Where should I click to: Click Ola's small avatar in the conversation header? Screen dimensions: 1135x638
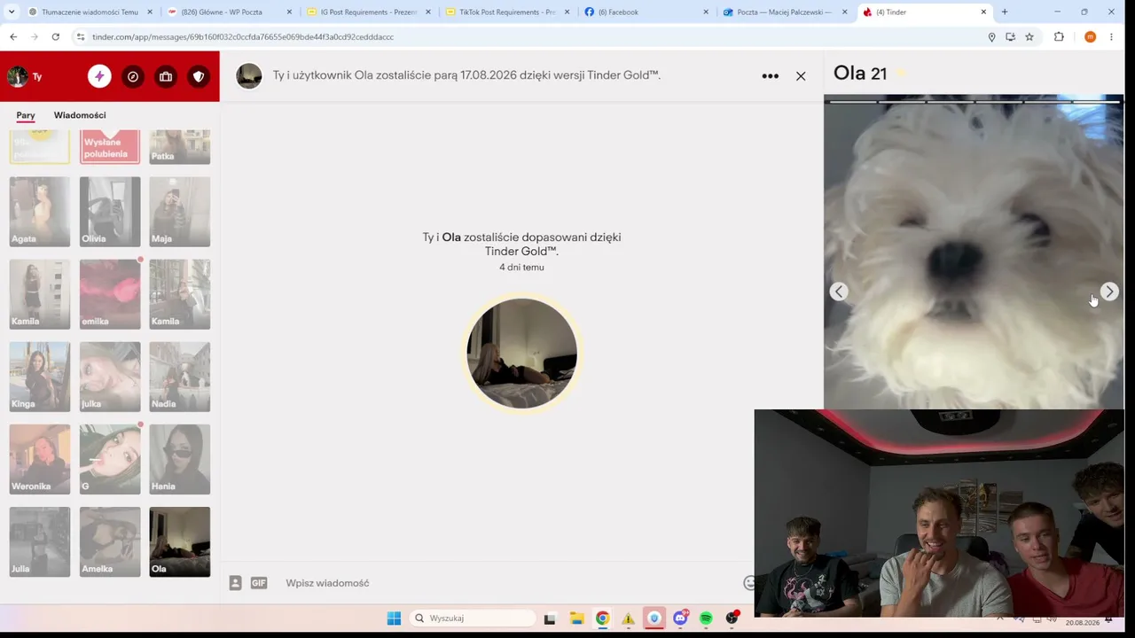249,76
